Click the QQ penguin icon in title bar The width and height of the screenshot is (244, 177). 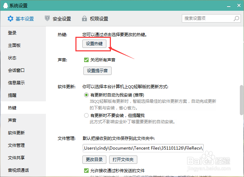coord(6,6)
